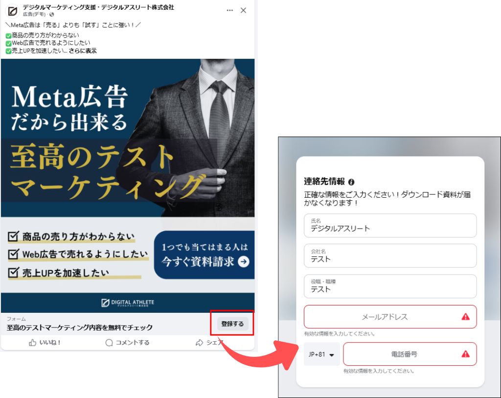
Task: Like the post with いいね！
Action: point(45,342)
